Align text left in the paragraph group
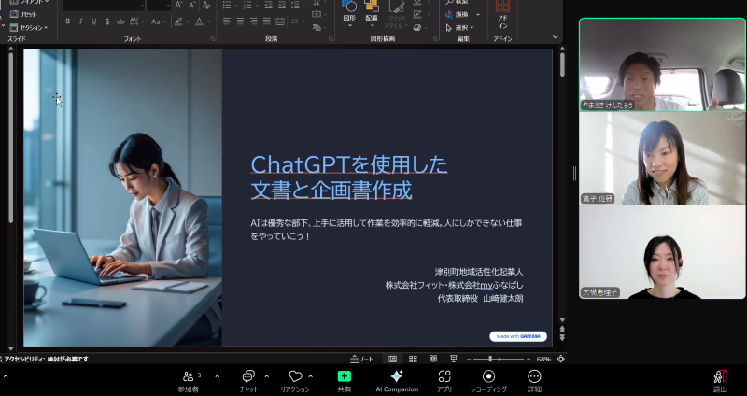The width and height of the screenshot is (747, 396). (x=227, y=21)
